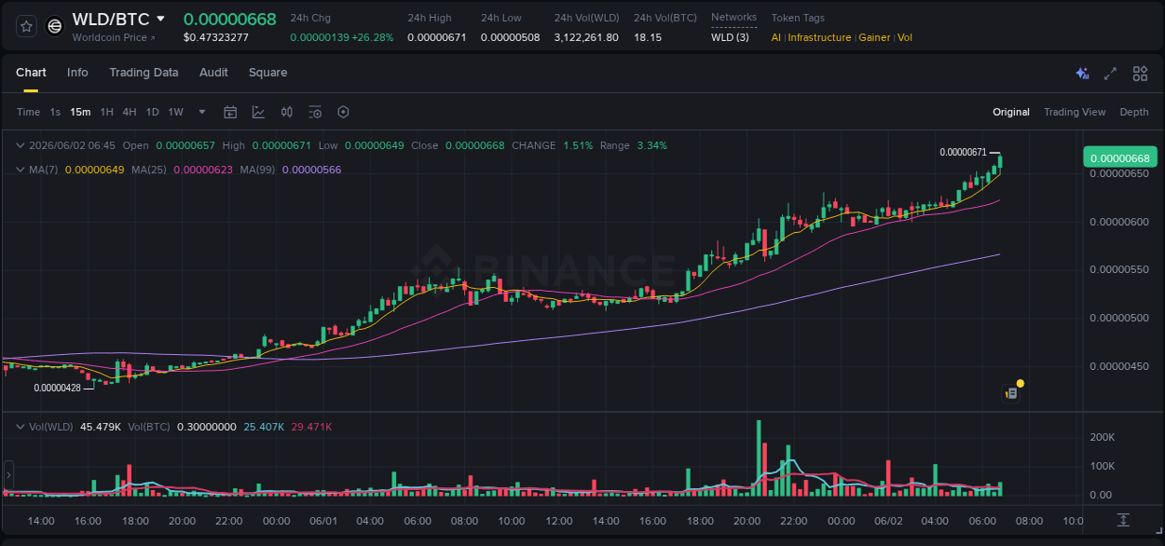Click the auto-fit vertical scale icon
The image size is (1165, 546).
pos(1124,520)
